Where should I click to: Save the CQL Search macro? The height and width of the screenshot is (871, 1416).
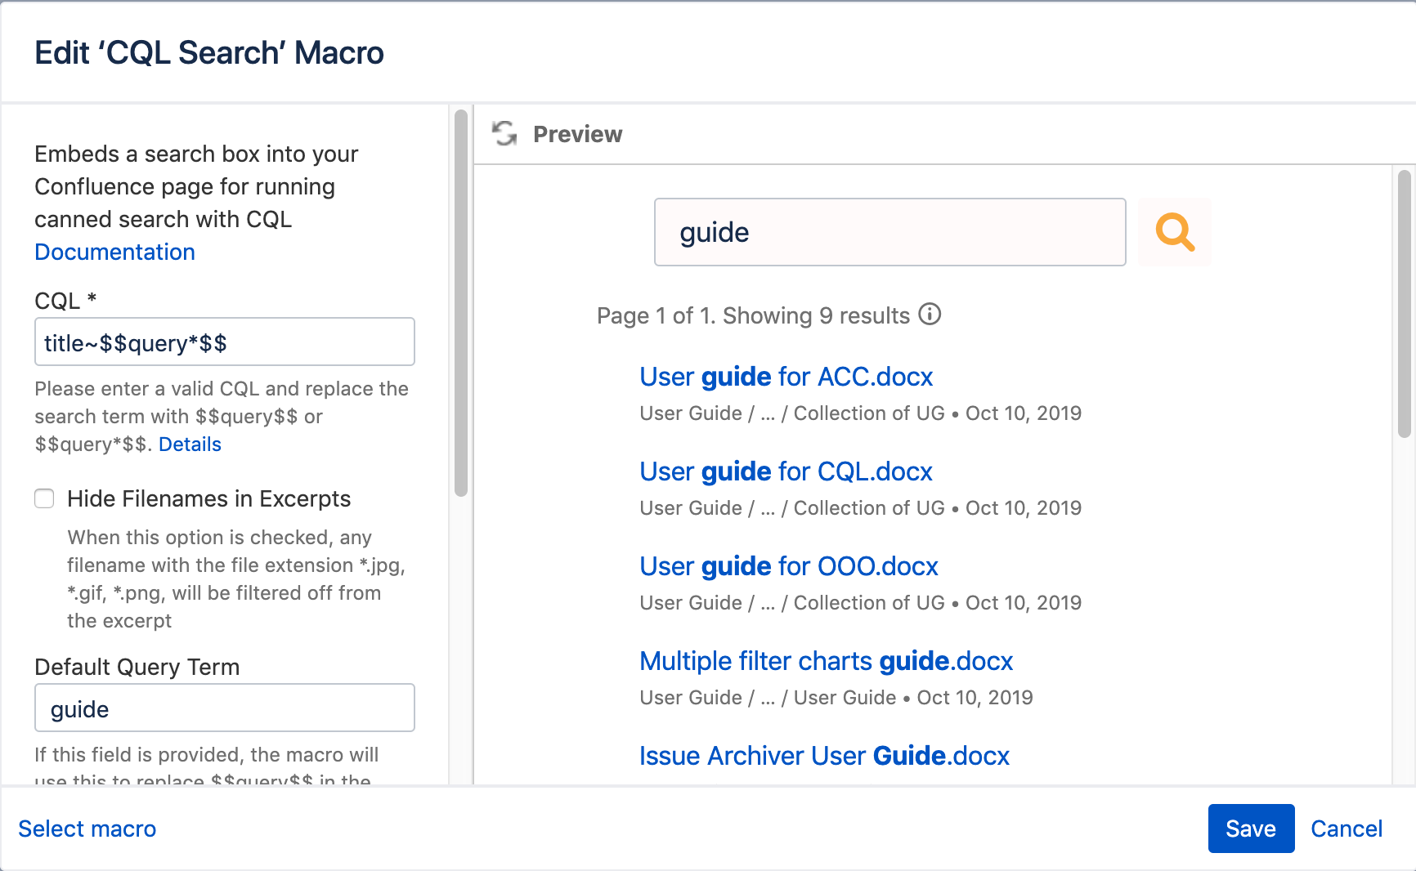click(1251, 829)
